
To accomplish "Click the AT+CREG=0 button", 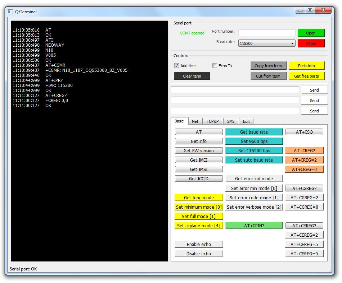I will point(305,170).
